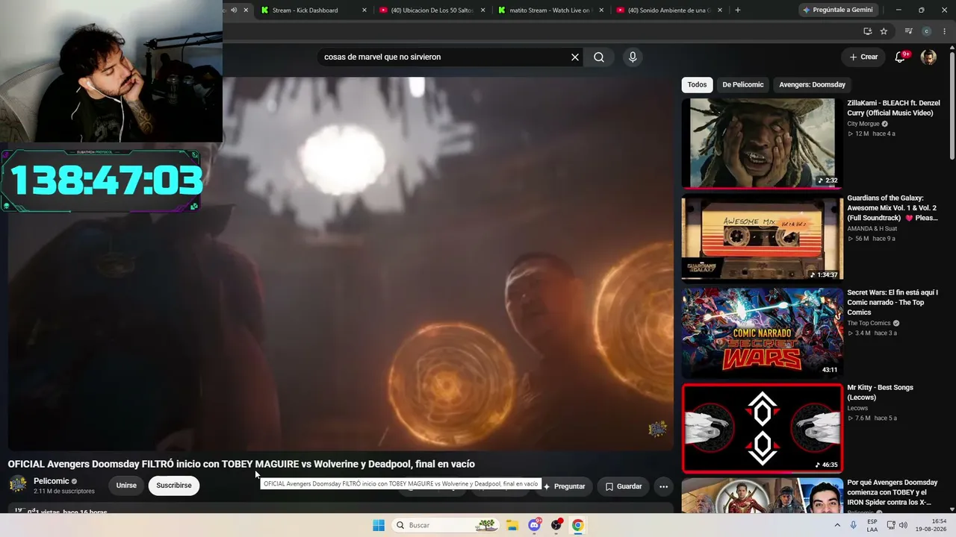The image size is (956, 537).
Task: Open the Chrome profile icon
Action: point(927,31)
